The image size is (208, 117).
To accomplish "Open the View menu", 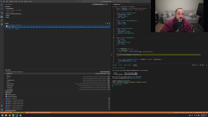I will point(16,1).
